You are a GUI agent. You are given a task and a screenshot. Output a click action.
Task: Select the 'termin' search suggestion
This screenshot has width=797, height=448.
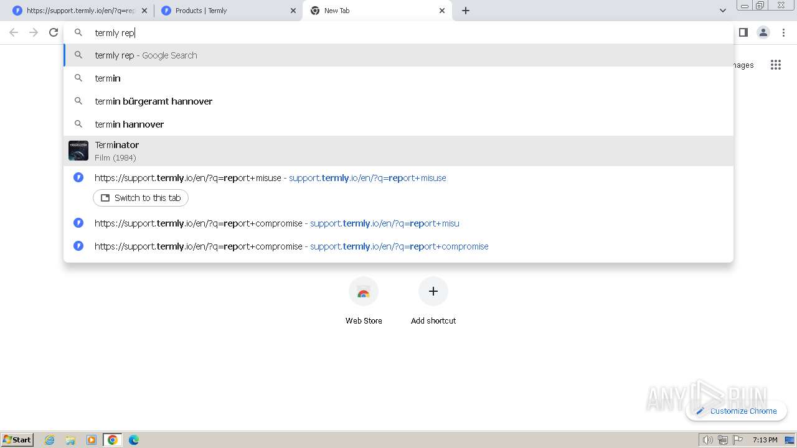398,78
